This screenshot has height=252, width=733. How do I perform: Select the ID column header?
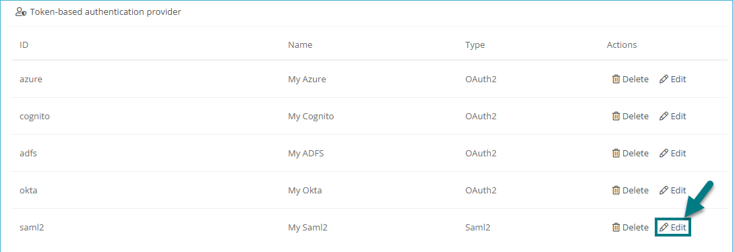point(24,45)
